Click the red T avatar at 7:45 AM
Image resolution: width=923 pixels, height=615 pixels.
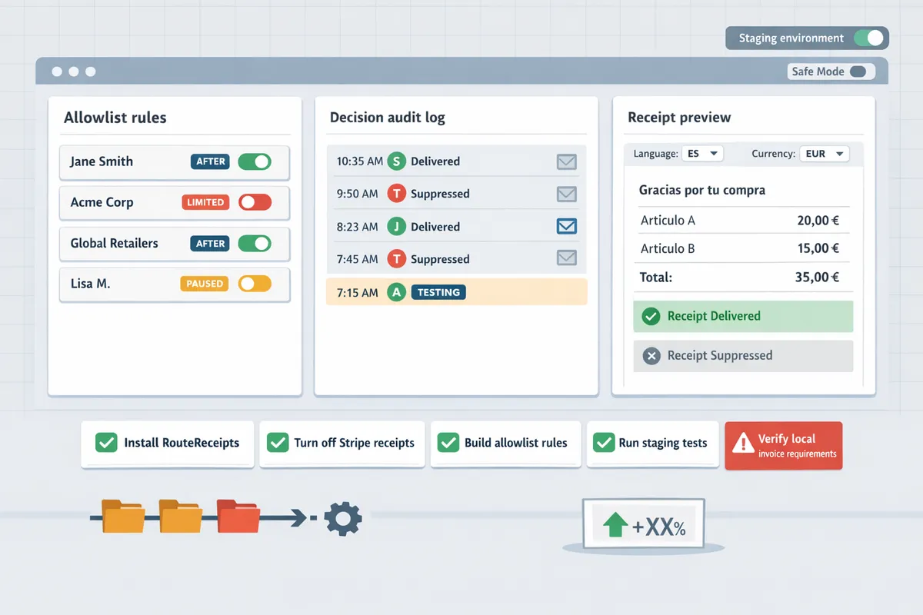(396, 259)
